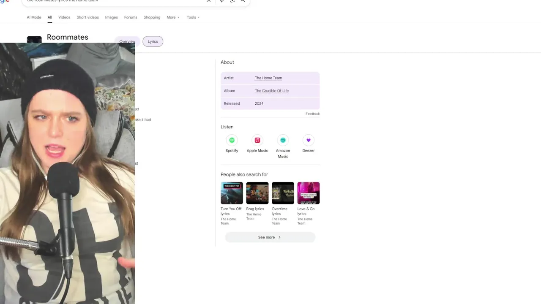Click See more button
The image size is (541, 304).
click(x=270, y=237)
